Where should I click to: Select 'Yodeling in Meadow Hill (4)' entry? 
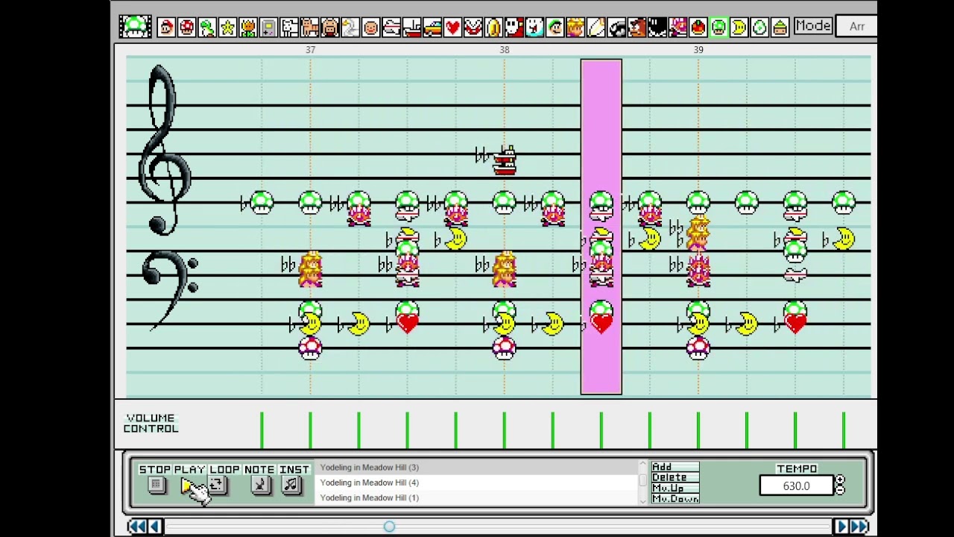pos(477,483)
